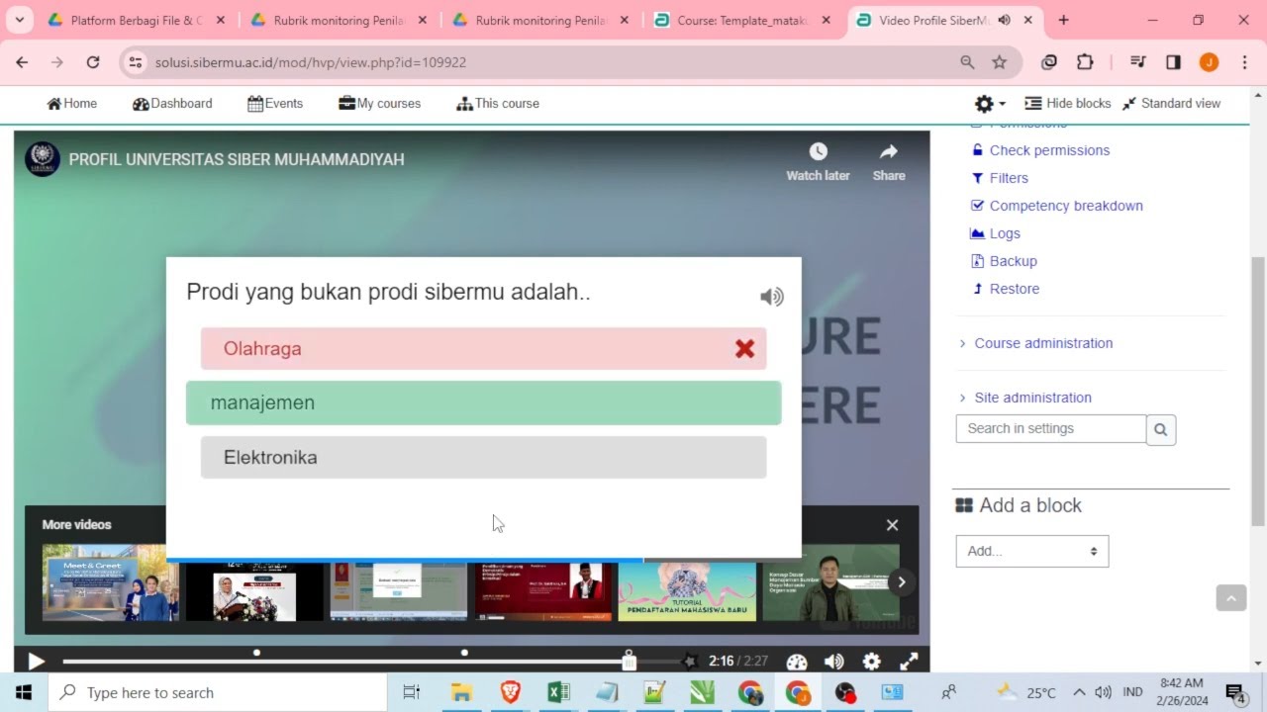Open the zoom magnifier icon in address bar
Viewport: 1267px width, 712px height.
pyautogui.click(x=967, y=62)
